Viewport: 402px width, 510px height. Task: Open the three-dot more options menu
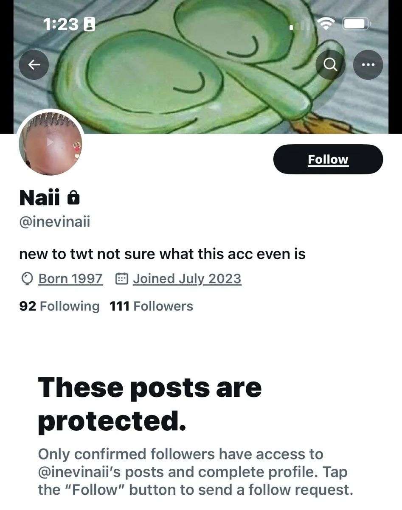click(x=368, y=65)
